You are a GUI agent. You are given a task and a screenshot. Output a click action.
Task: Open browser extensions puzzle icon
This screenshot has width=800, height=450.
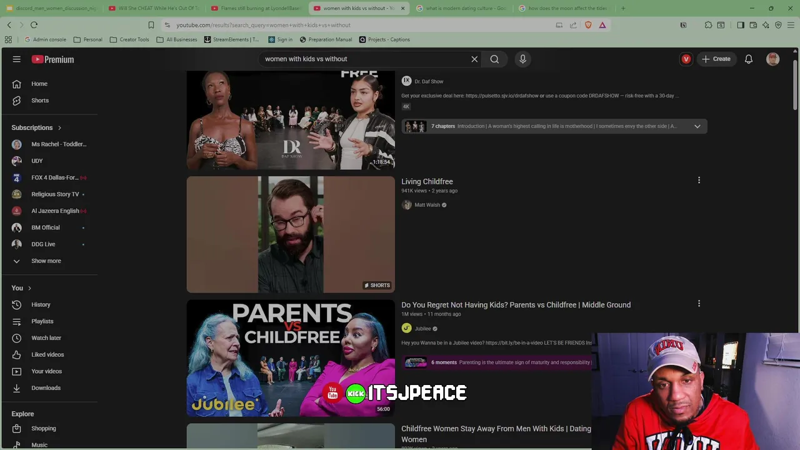(x=708, y=25)
